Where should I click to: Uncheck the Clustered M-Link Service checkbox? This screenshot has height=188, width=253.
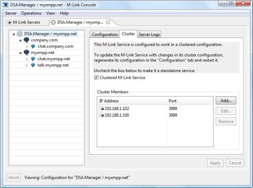pos(96,78)
